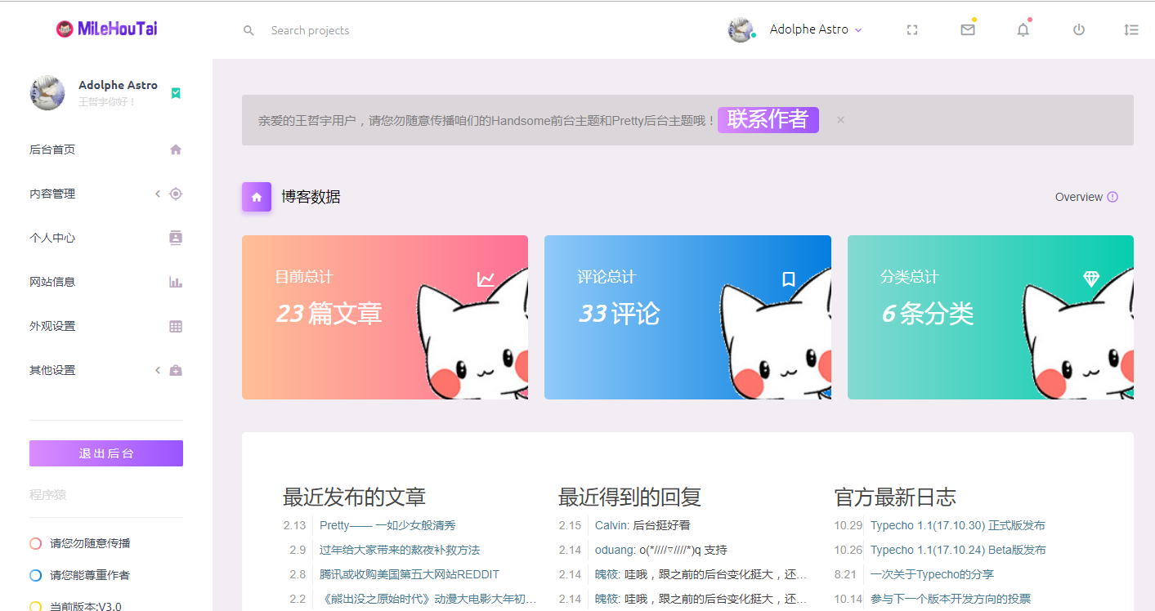Open article 过年给大家带来的熬夜补救方法

pyautogui.click(x=400, y=550)
